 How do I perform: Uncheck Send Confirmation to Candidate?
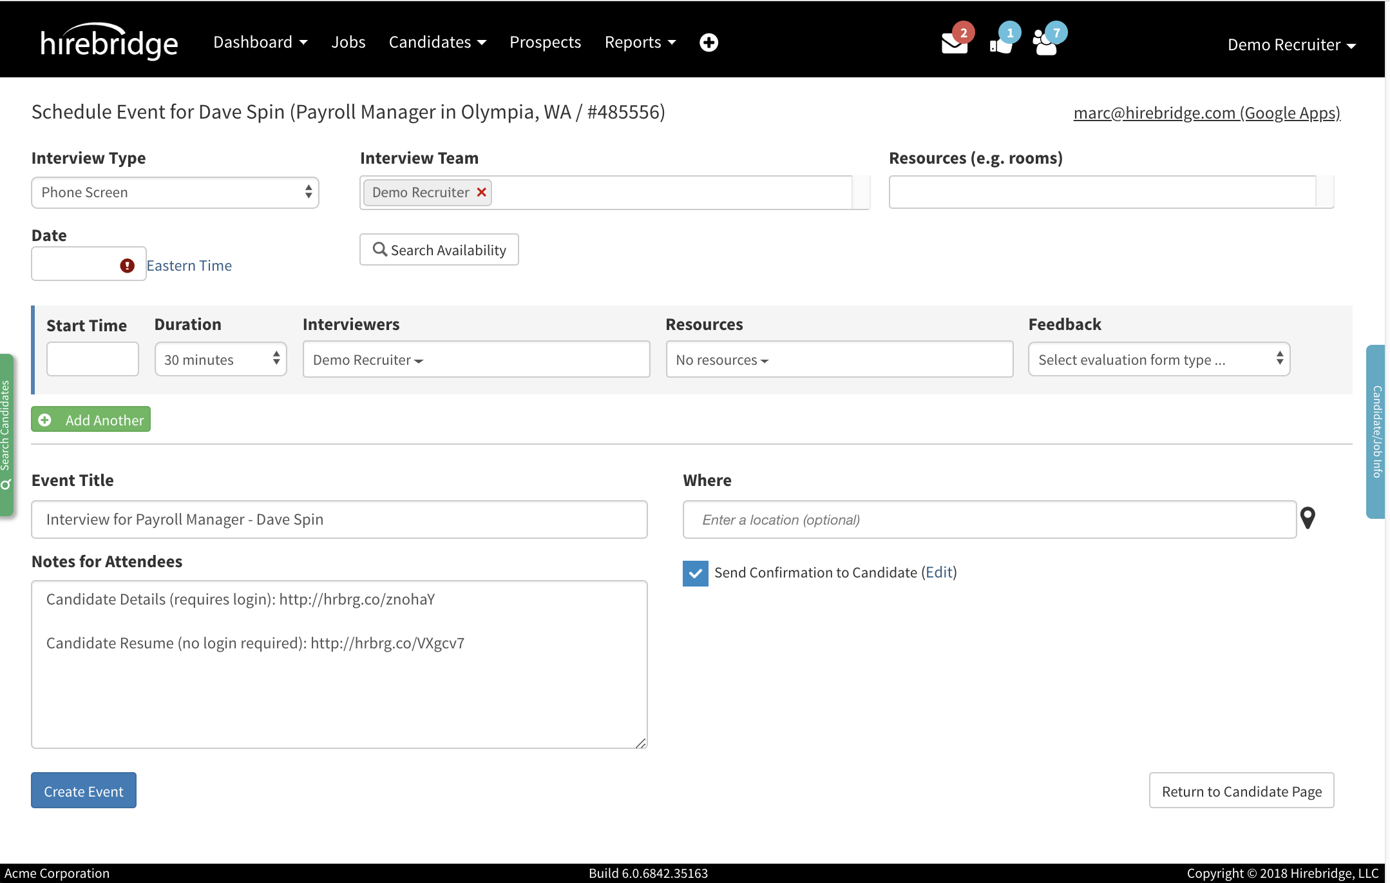tap(695, 572)
